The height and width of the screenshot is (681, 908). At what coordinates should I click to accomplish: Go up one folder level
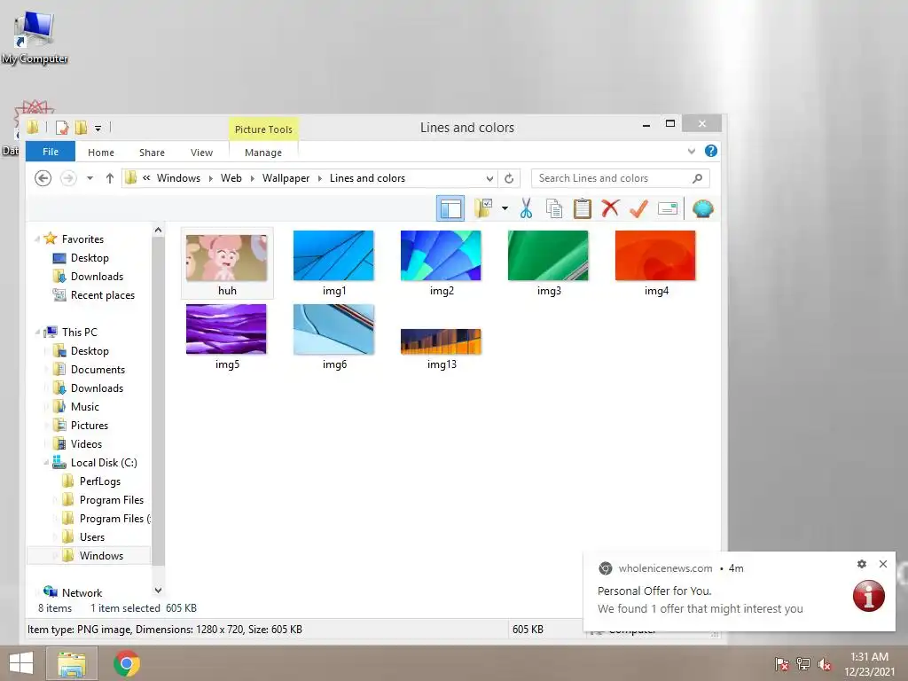pyautogui.click(x=109, y=178)
